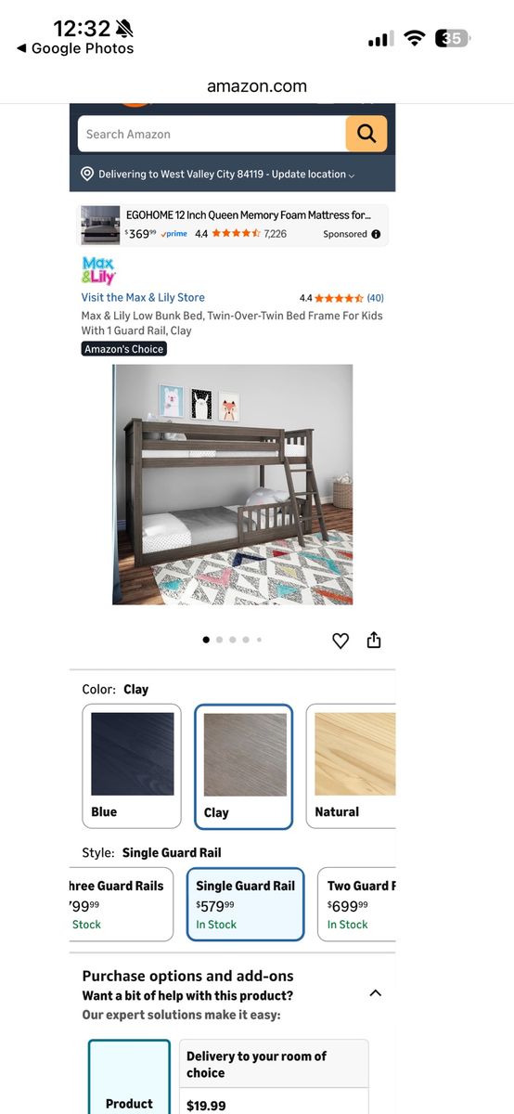Viewport: 514px width, 1114px height.
Task: Select the Blue color option
Action: tap(132, 766)
